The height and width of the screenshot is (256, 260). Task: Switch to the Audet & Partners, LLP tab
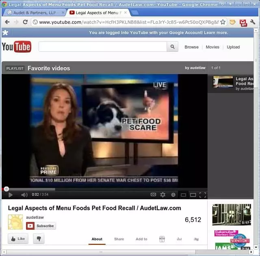34,13
